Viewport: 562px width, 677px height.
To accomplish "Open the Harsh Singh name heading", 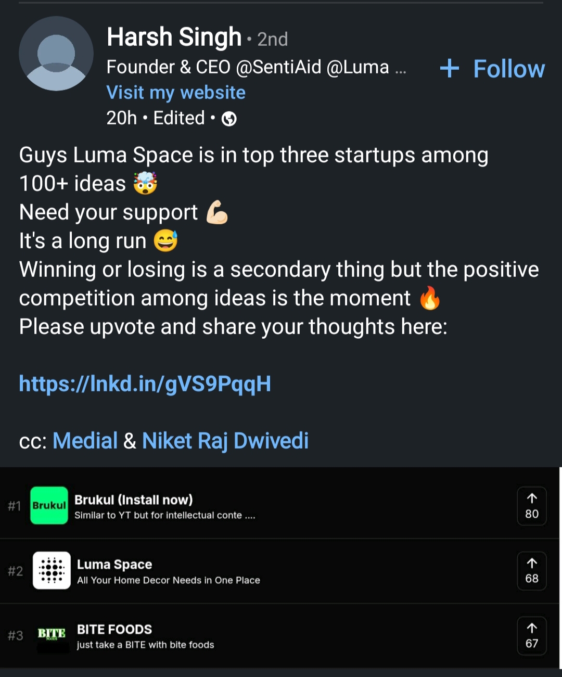I will coord(174,37).
